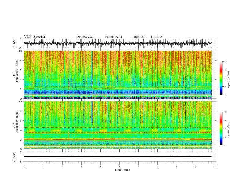The height and width of the screenshot is (187, 242).
Task: Click the upper log(PSD) colorbar label
Action: click(x=229, y=80)
